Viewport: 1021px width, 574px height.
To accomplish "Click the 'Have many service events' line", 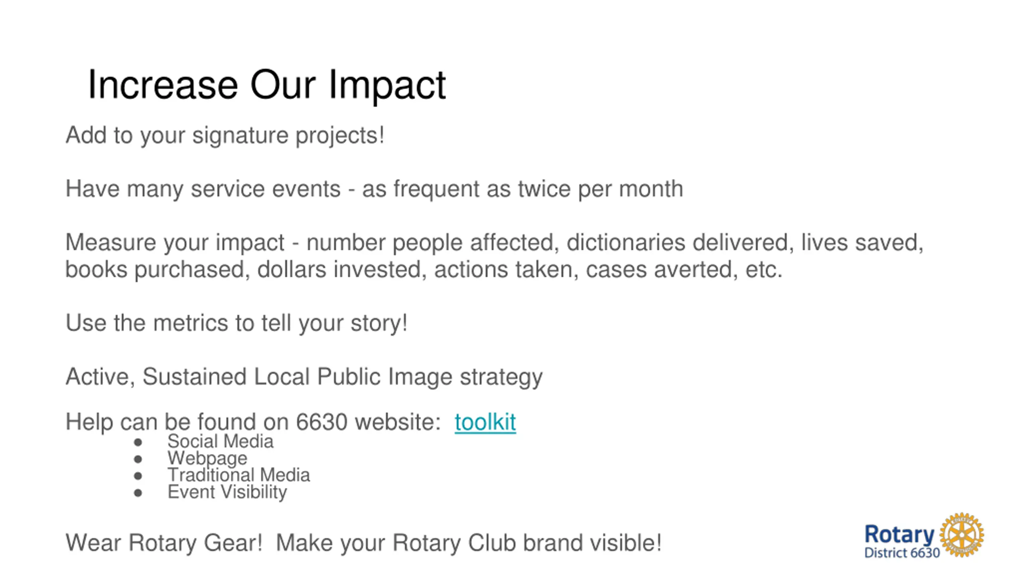I will 374,189.
